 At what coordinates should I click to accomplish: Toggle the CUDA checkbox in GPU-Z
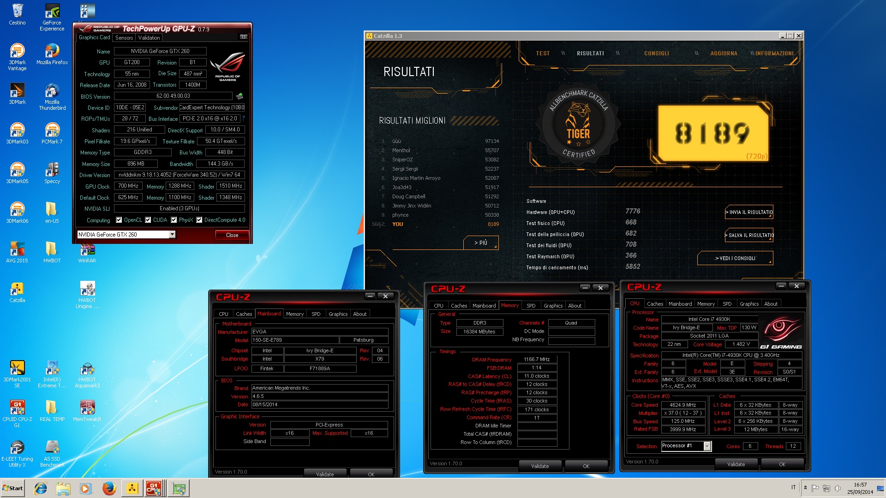[x=148, y=220]
